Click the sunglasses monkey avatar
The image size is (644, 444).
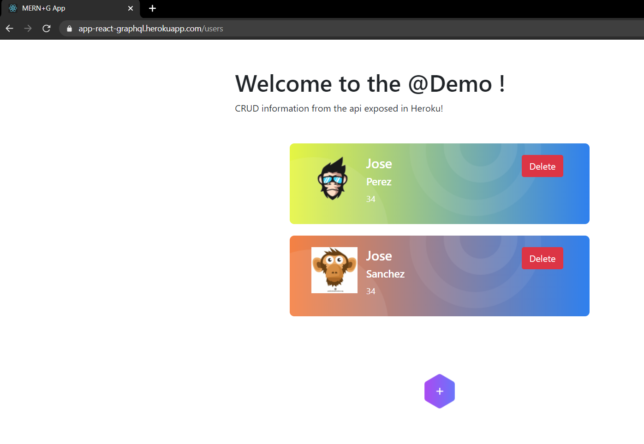pos(333,179)
